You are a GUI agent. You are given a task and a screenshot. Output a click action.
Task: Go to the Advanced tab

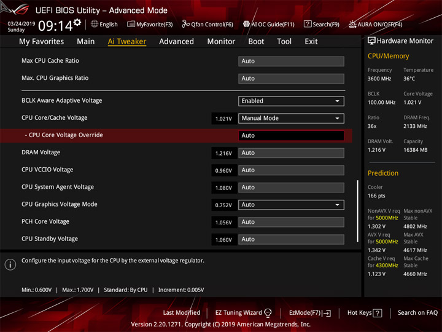tap(176, 42)
